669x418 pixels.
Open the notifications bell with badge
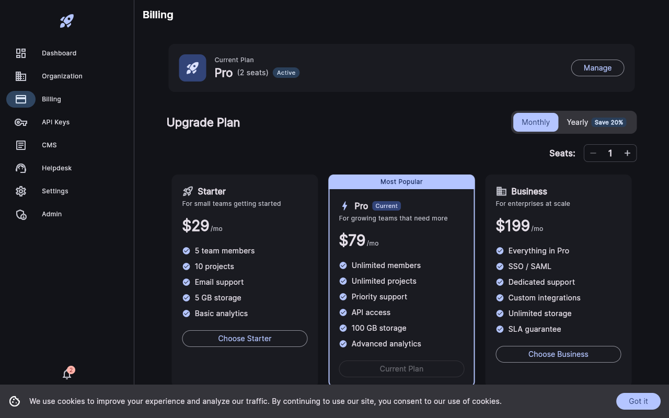pos(67,375)
